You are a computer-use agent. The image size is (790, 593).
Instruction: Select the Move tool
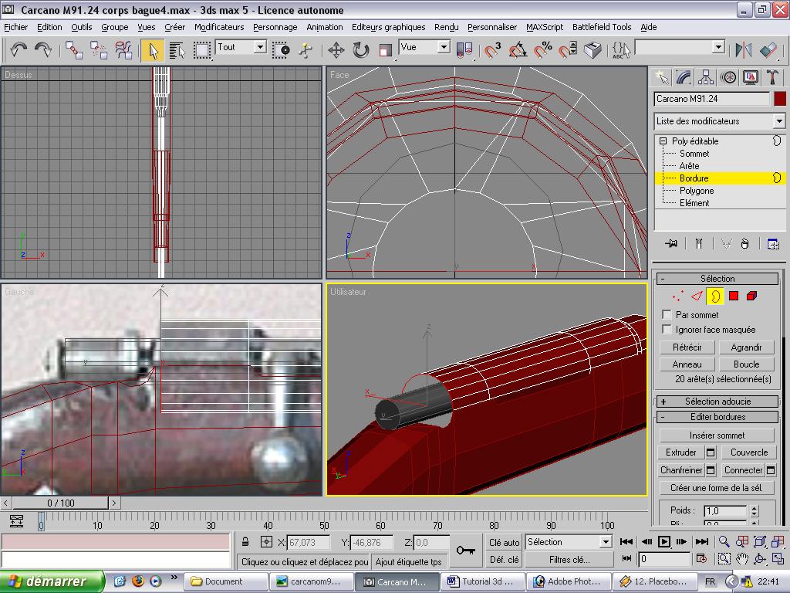336,50
